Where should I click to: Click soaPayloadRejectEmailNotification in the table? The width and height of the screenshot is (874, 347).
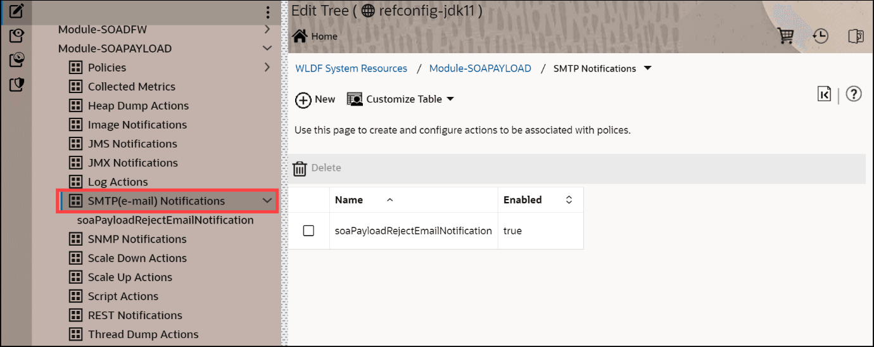pos(414,230)
